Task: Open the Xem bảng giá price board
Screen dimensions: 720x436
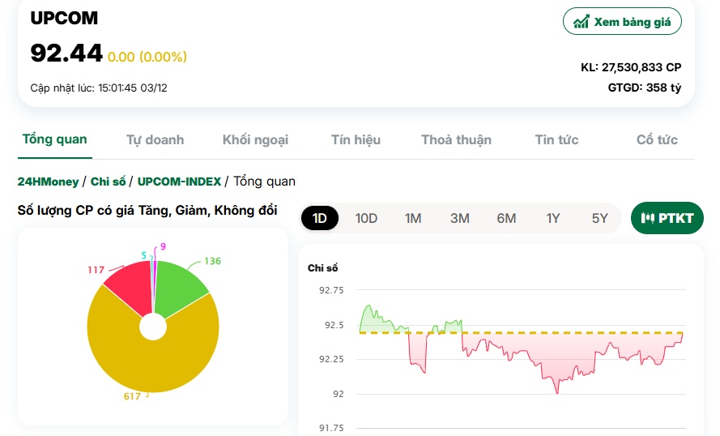Action: pyautogui.click(x=622, y=21)
